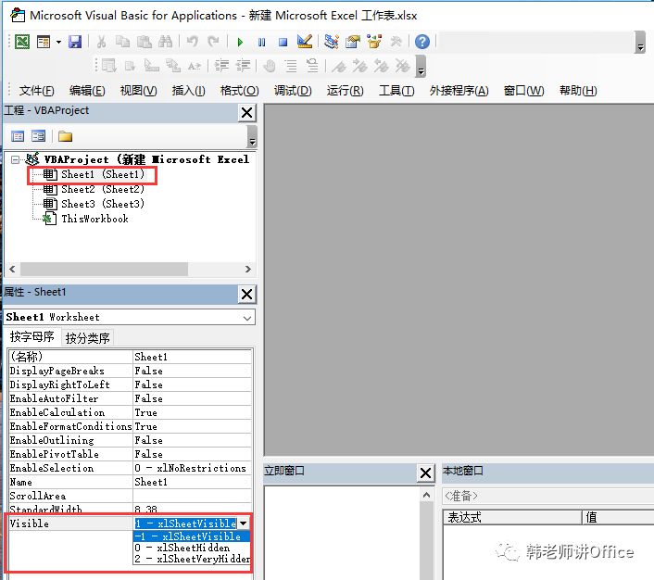Click the Save workbook icon
Screen dimensions: 654x580
pos(75,42)
